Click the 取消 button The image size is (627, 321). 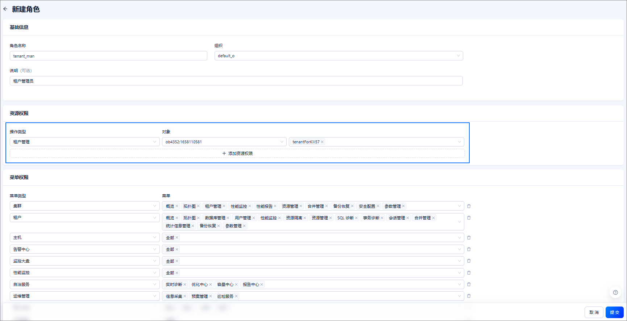594,312
